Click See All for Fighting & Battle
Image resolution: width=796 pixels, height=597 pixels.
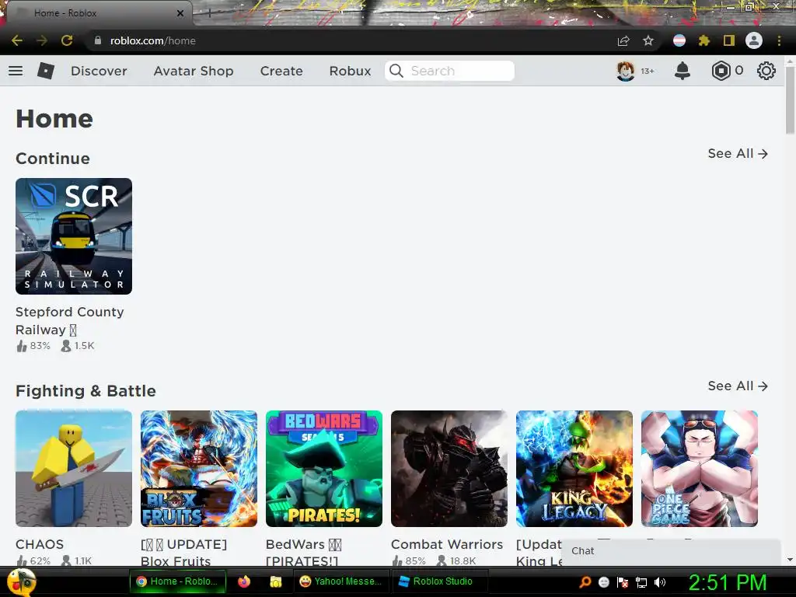point(738,386)
